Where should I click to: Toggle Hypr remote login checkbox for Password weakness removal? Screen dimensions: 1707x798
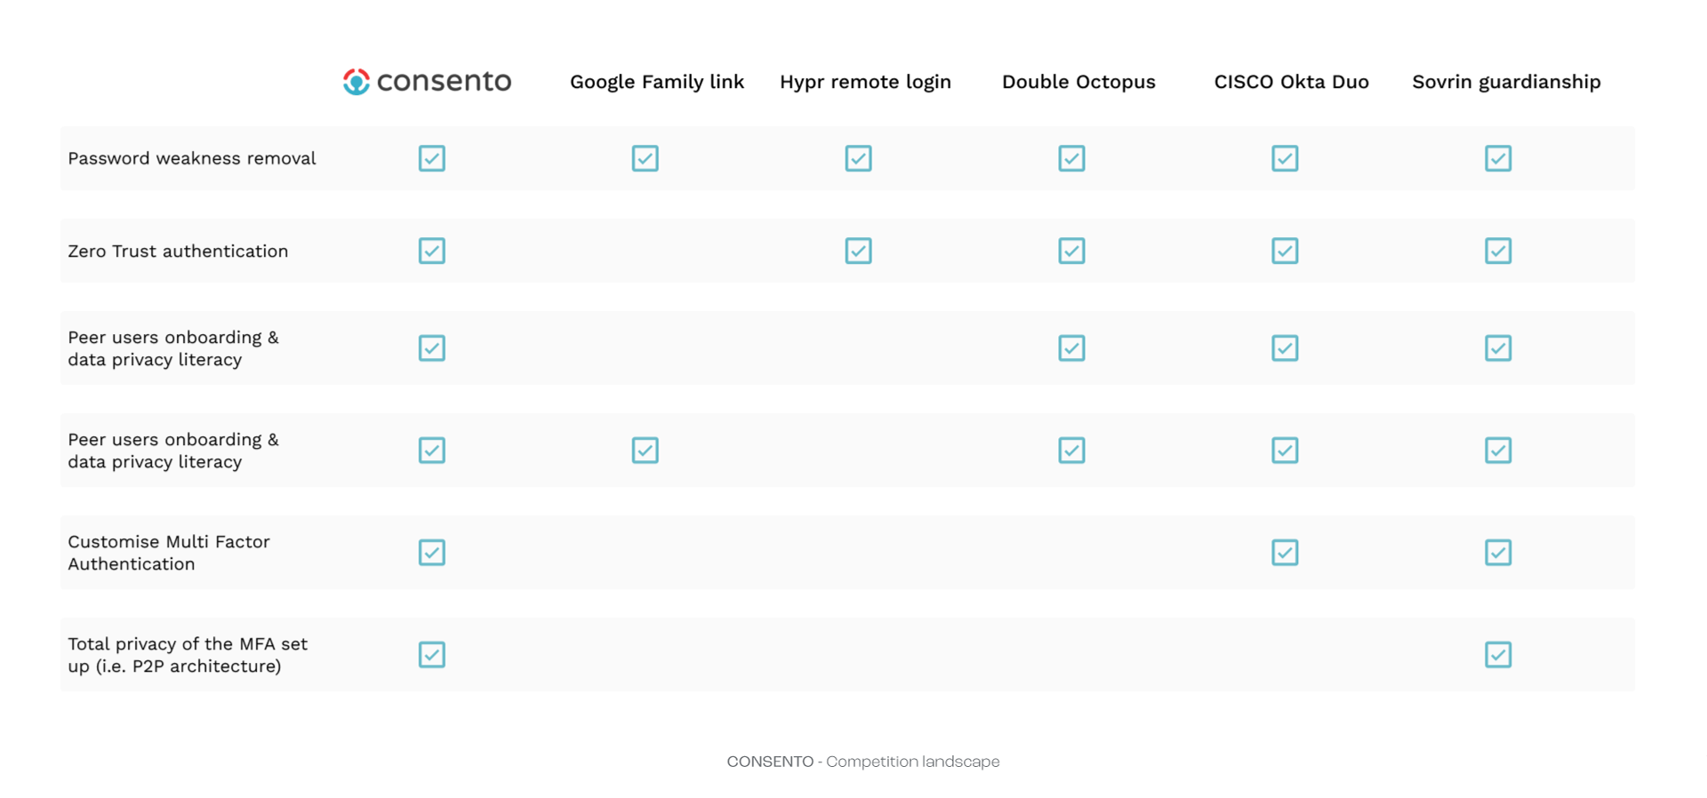coord(859,158)
